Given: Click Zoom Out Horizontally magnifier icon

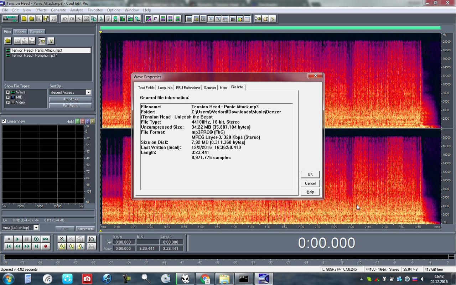Looking at the screenshot, I should click(x=71, y=239).
